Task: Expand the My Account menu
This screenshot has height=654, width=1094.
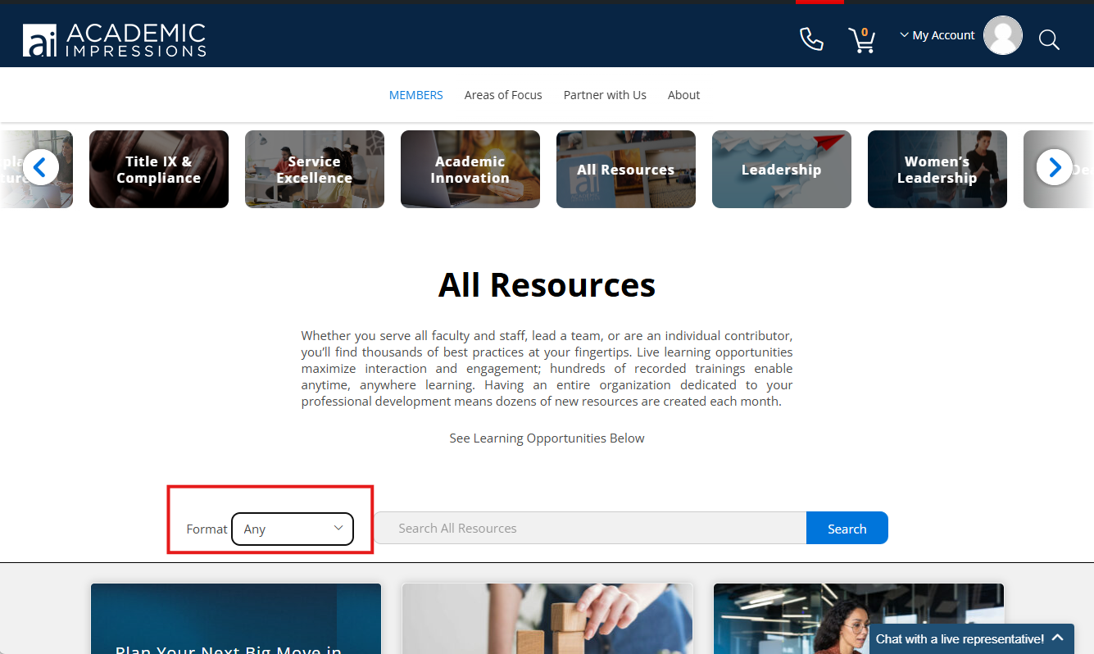Action: click(937, 35)
